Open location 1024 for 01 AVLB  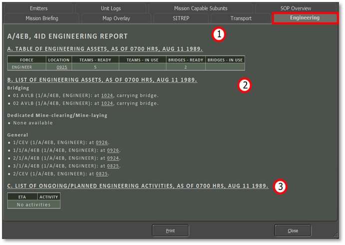coord(107,95)
